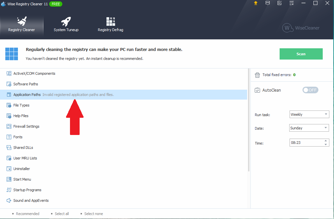
Task: Click the Application Paths icon
Action: (x=9, y=95)
